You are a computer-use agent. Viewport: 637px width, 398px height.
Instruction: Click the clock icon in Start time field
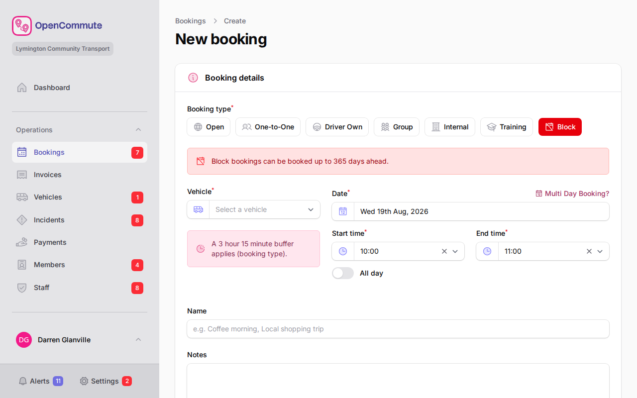click(x=343, y=251)
